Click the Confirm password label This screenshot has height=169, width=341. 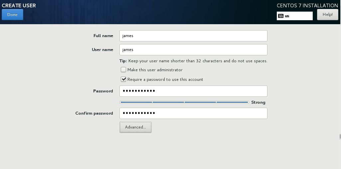click(x=94, y=113)
